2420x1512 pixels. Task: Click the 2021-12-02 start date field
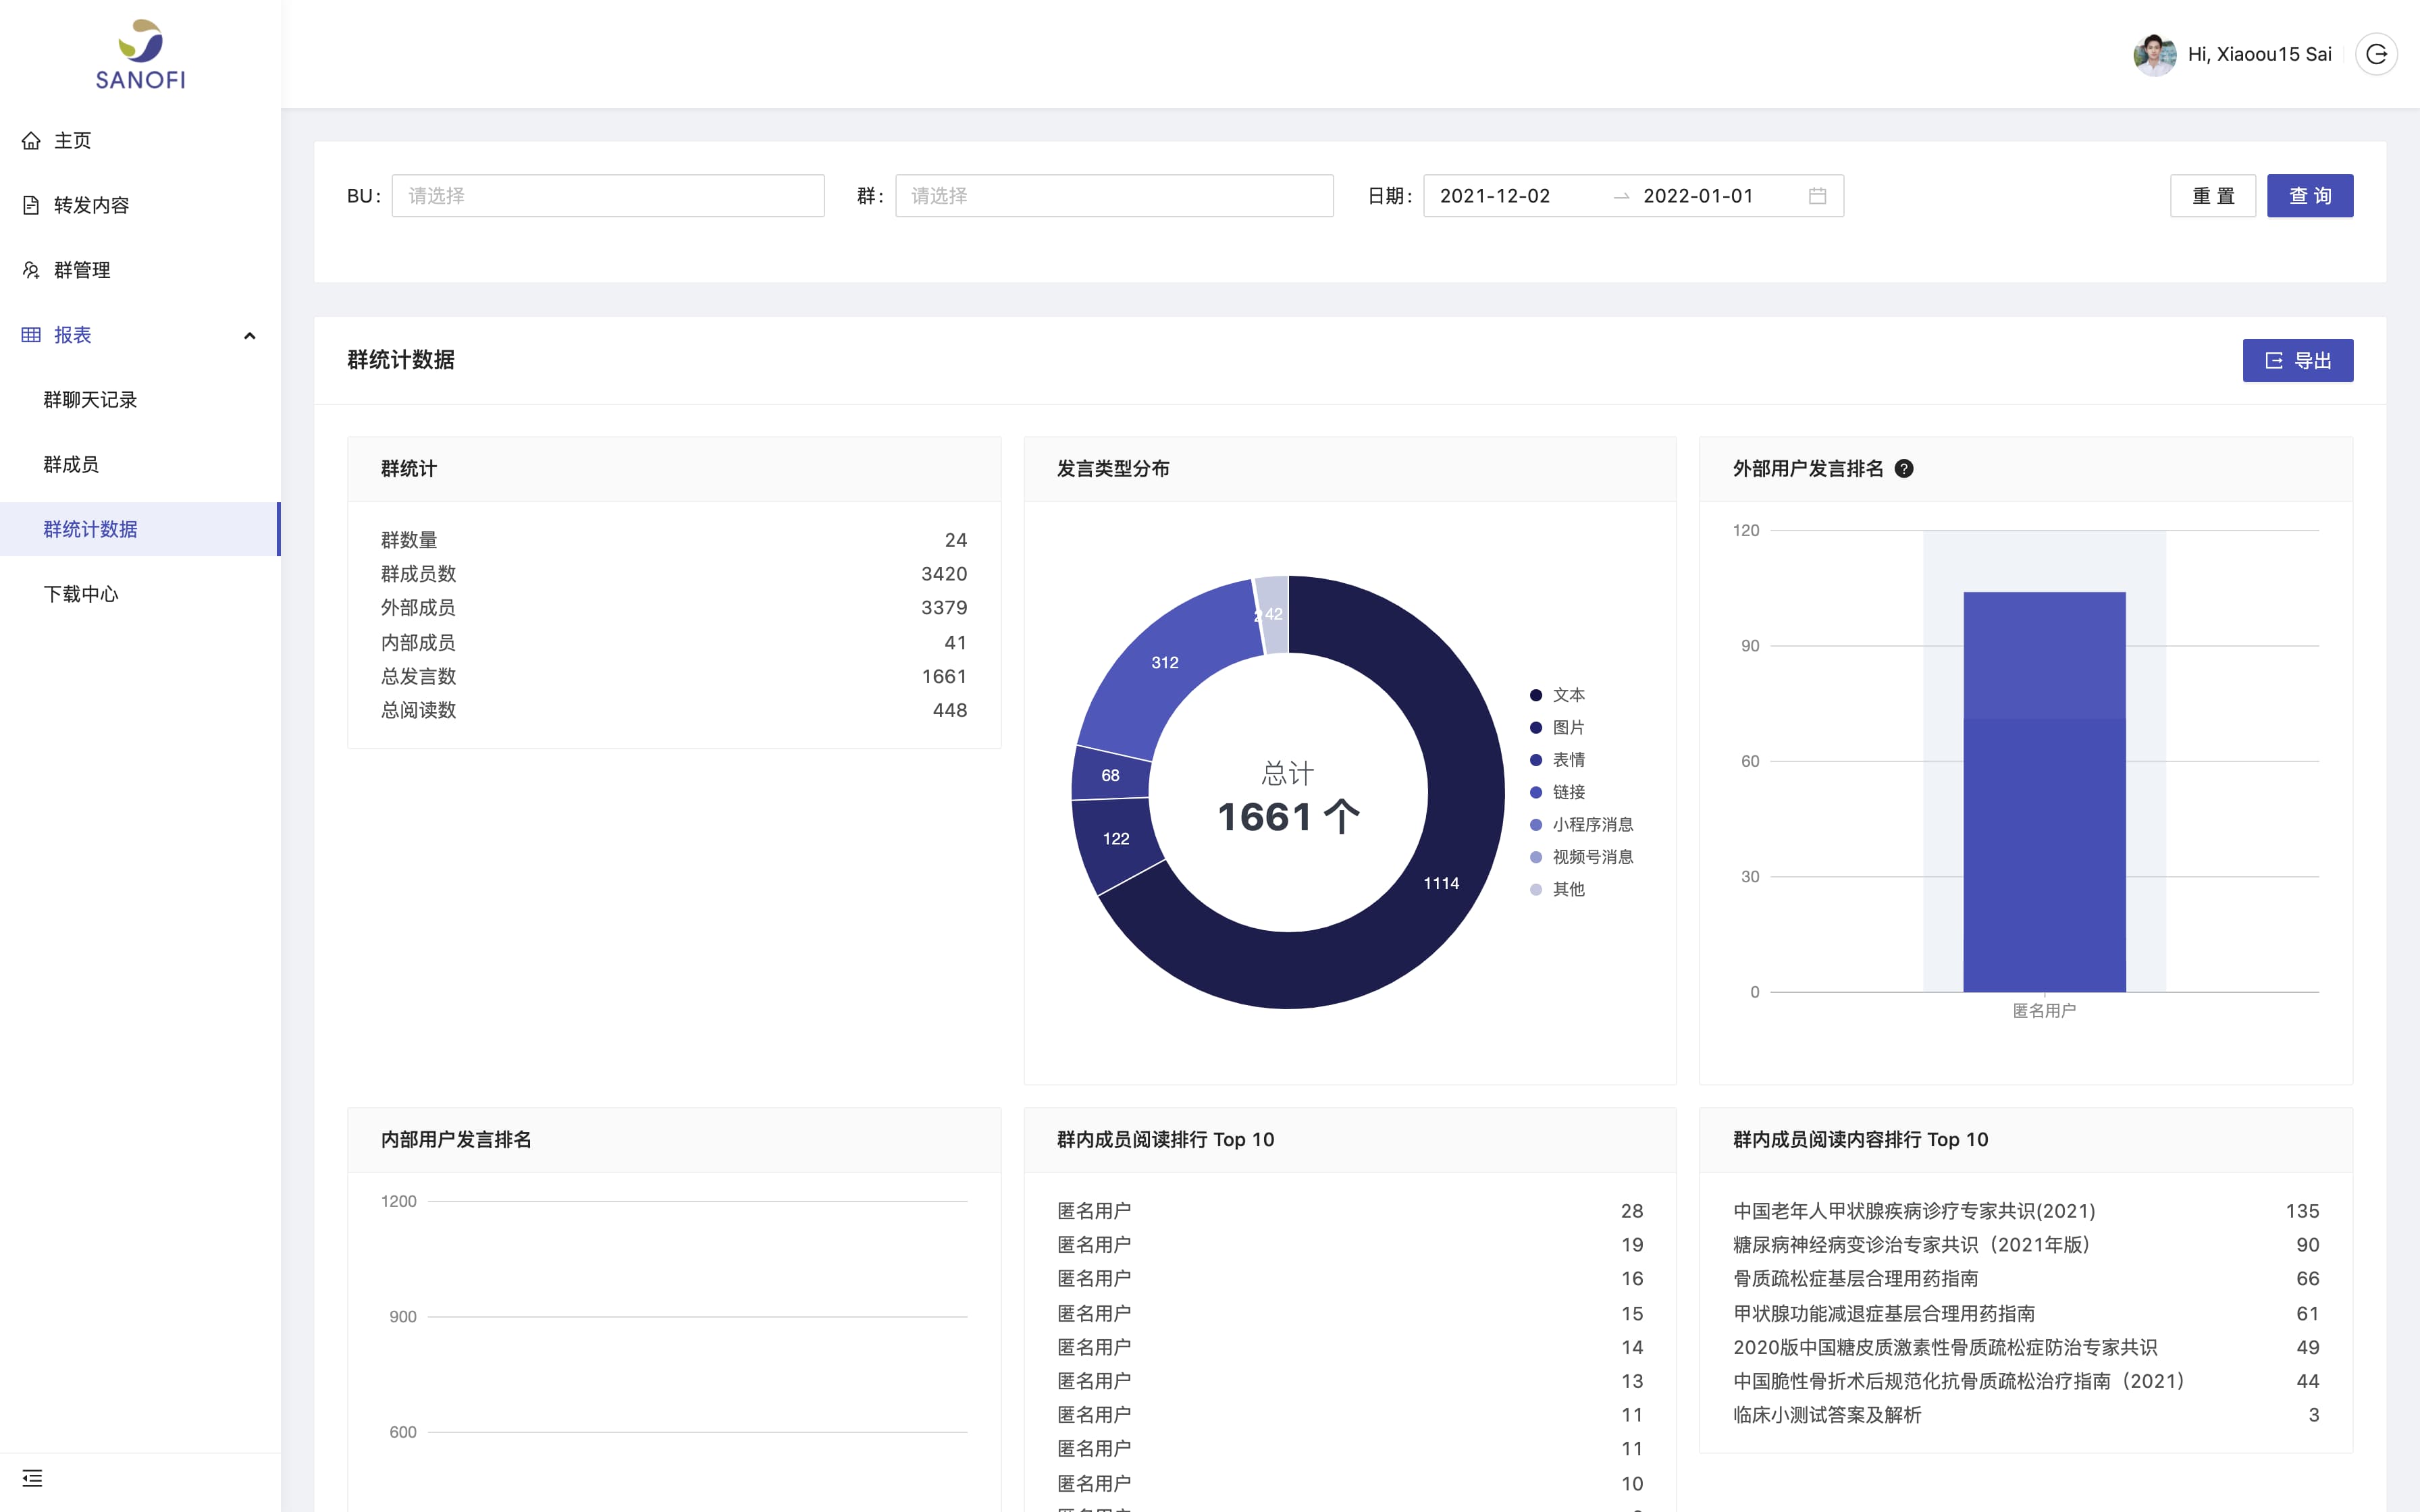(1495, 196)
